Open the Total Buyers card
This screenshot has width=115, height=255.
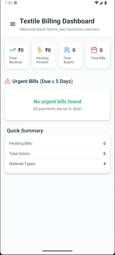[71, 55]
